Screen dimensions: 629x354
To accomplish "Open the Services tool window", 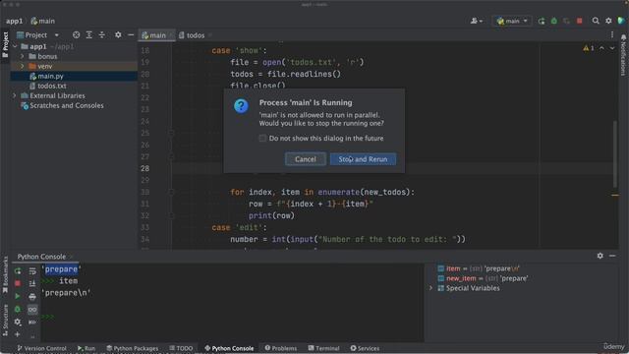I will pos(365,348).
